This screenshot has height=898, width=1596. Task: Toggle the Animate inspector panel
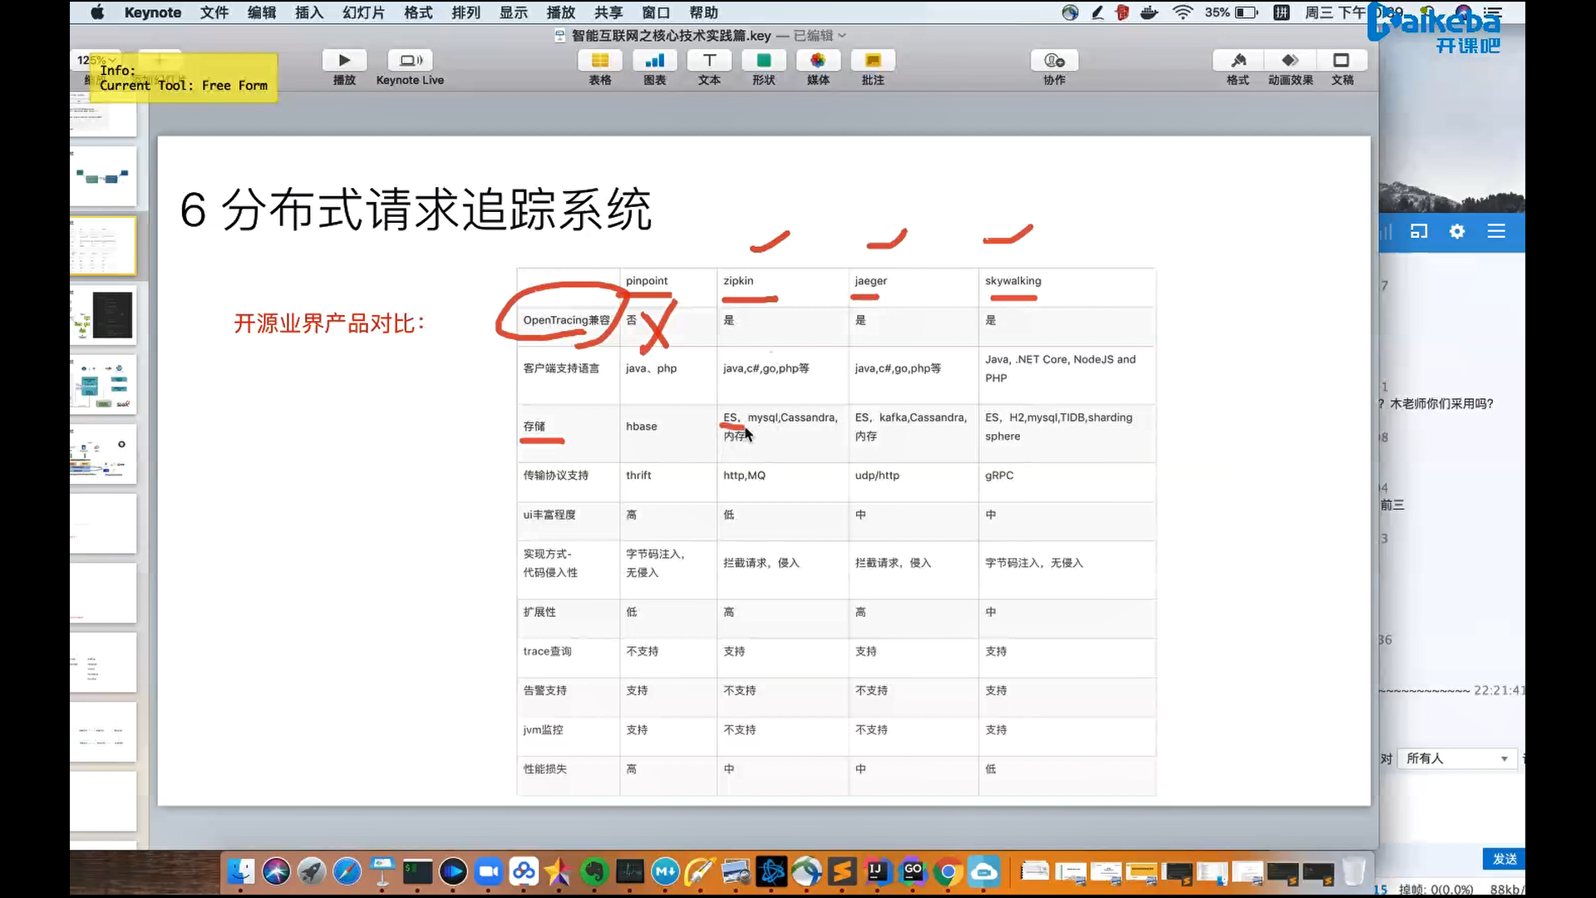1290,61
